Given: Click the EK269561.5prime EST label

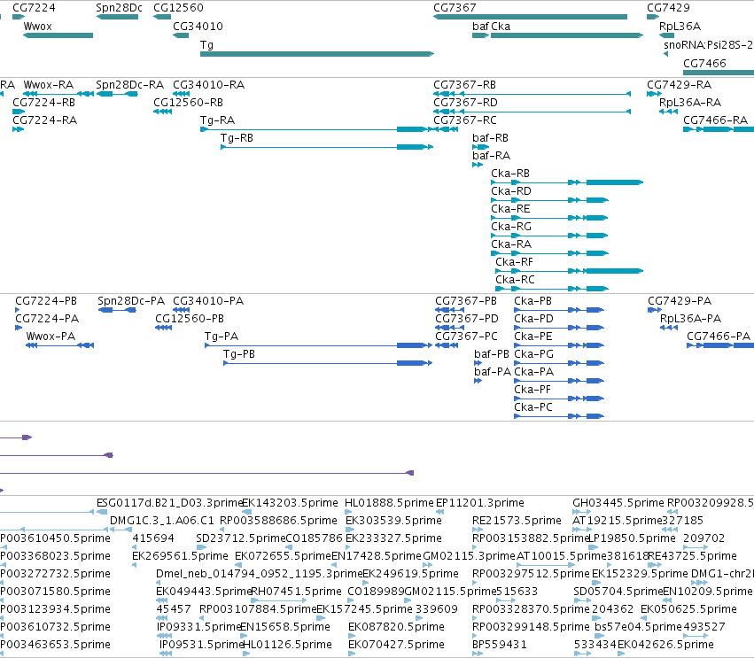Looking at the screenshot, I should click(180, 556).
